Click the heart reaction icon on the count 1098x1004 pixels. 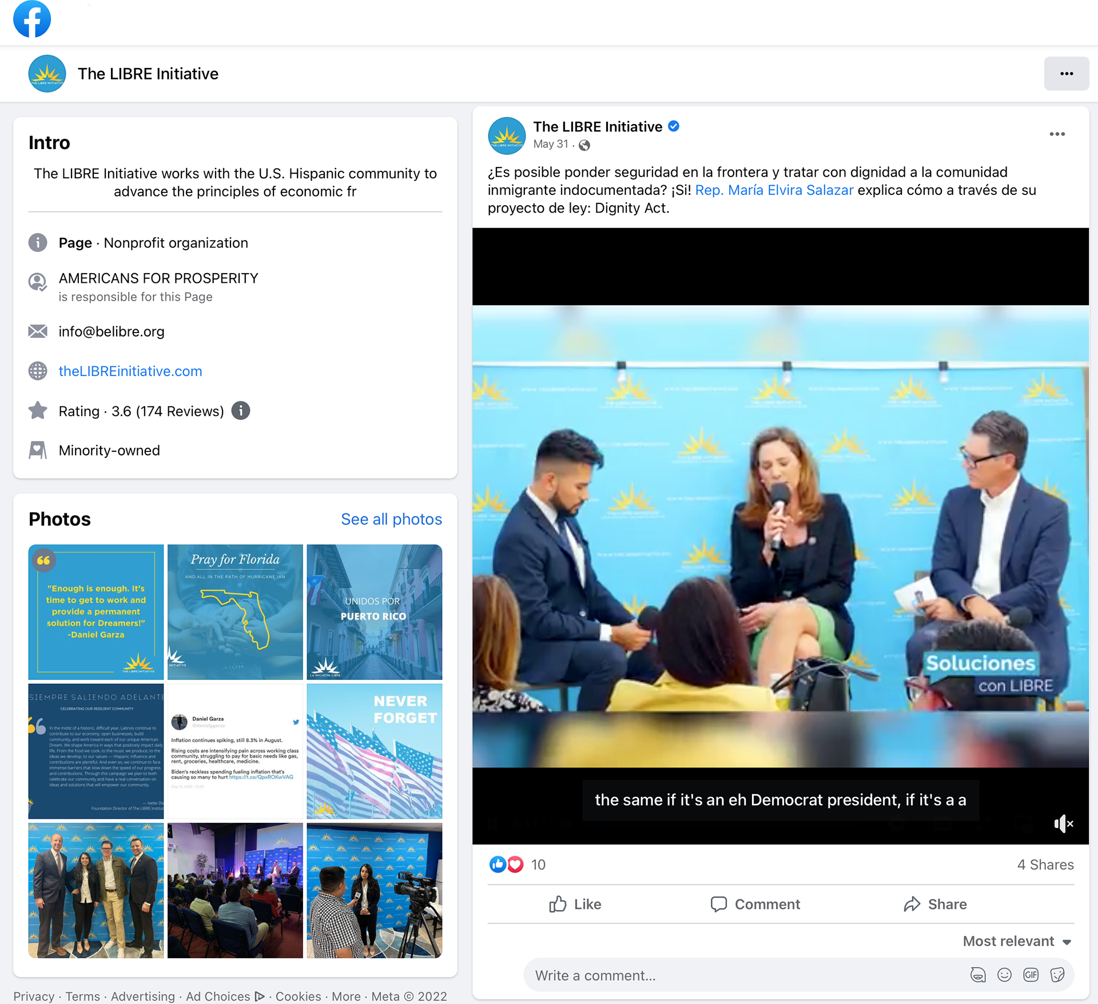tap(515, 865)
